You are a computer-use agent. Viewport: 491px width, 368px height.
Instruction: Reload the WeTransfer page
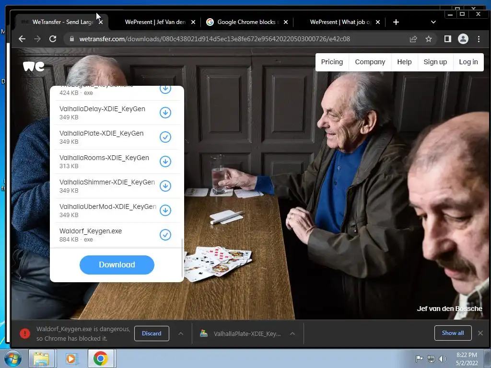pyautogui.click(x=53, y=39)
